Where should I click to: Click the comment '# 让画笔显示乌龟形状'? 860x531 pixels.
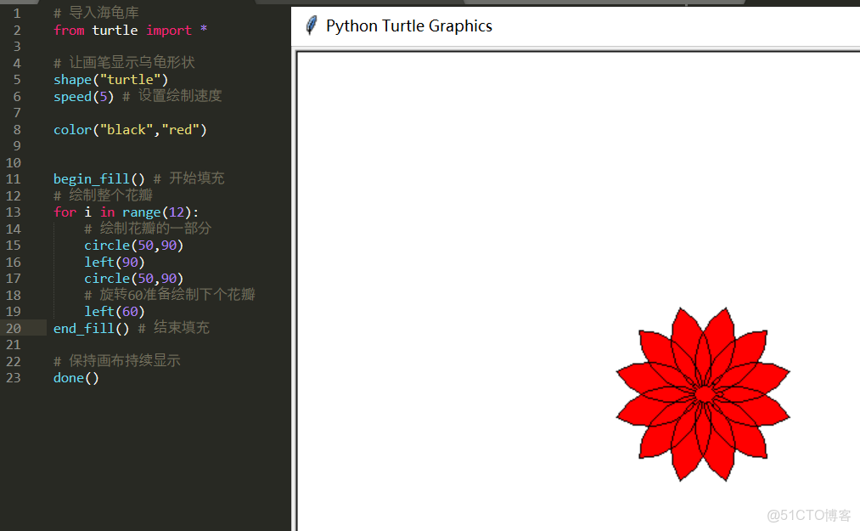124,63
